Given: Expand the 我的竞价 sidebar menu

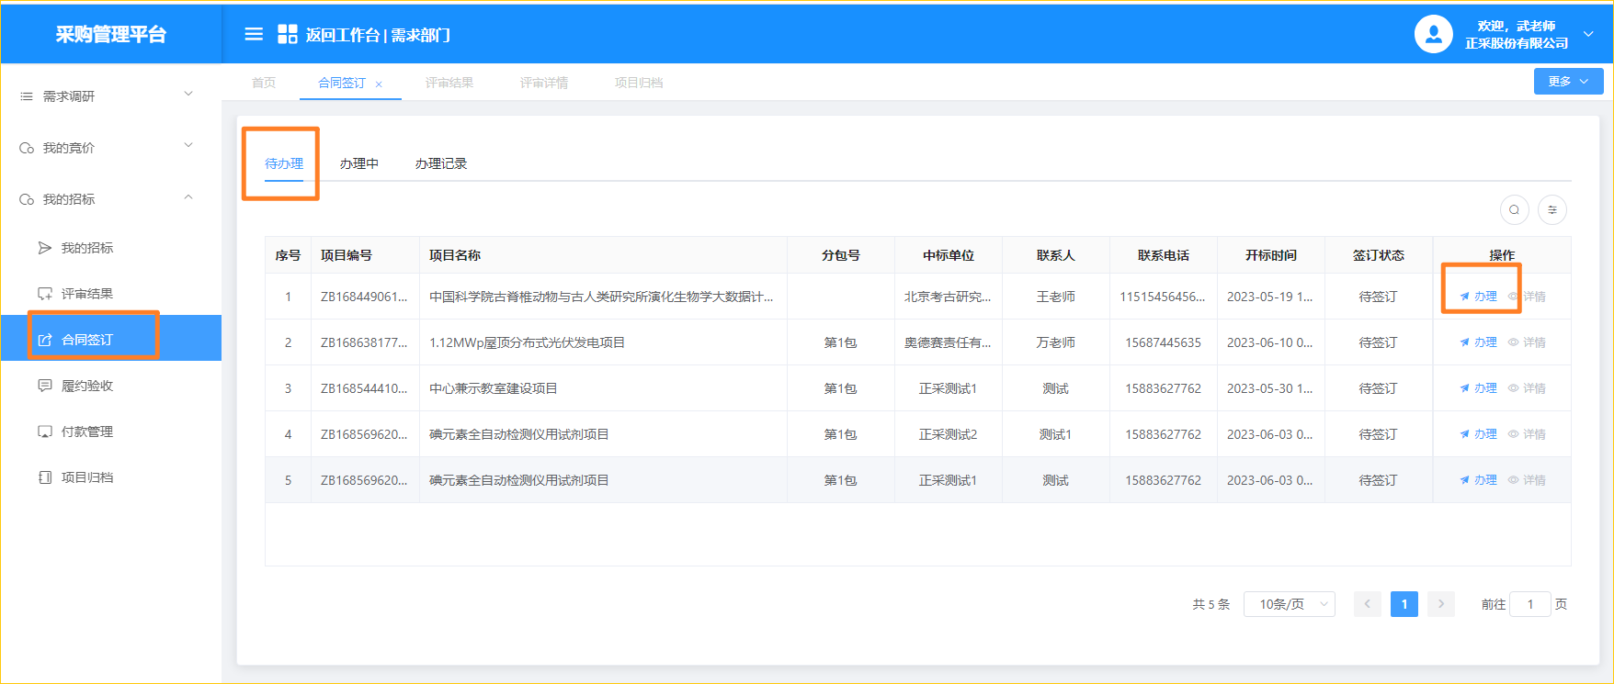Looking at the screenshot, I should (x=106, y=148).
